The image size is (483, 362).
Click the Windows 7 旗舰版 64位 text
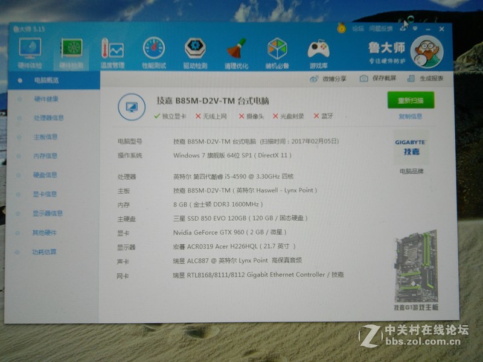tap(206, 156)
